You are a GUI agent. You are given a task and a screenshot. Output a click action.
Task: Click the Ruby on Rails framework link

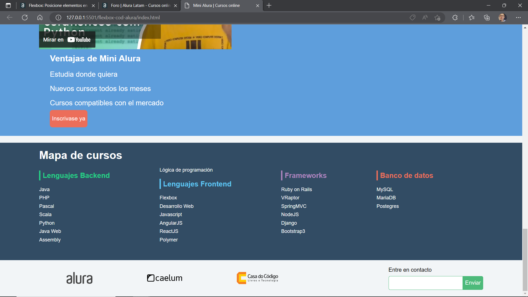pyautogui.click(x=297, y=189)
